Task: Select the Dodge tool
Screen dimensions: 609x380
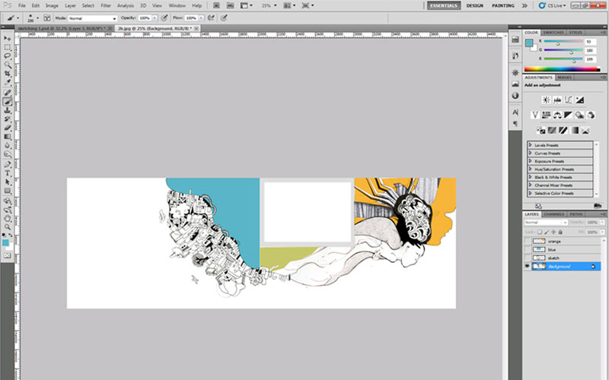Action: (x=8, y=154)
